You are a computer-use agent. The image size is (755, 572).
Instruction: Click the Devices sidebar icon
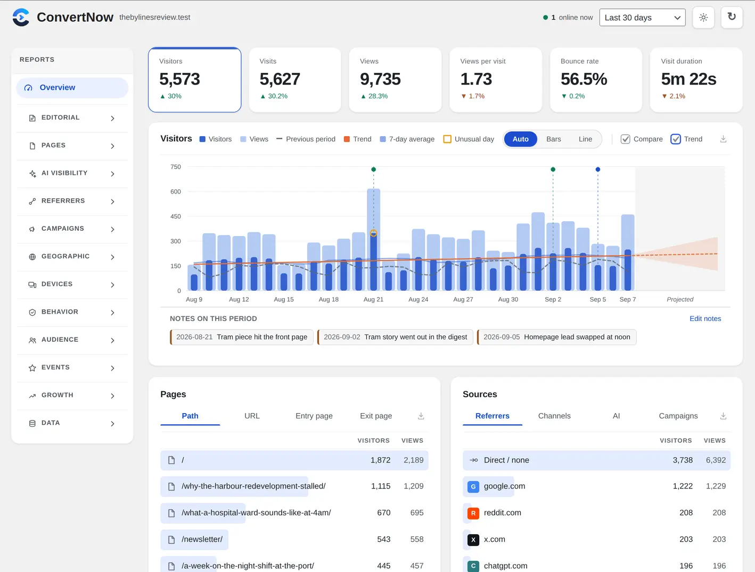[x=32, y=284]
